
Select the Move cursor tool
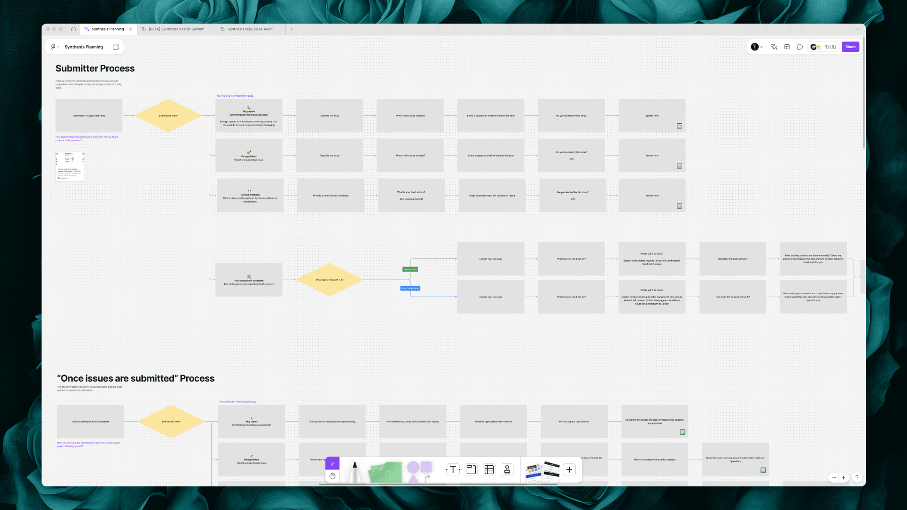[x=332, y=463]
